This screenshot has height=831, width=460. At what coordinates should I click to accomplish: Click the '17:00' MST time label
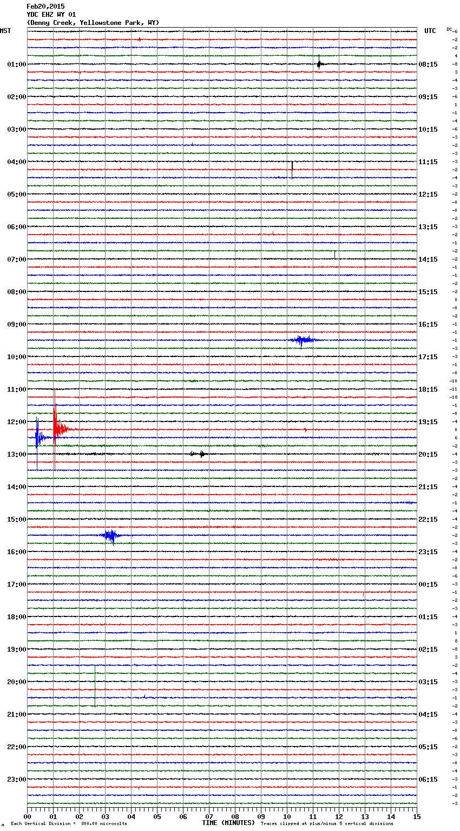17,585
